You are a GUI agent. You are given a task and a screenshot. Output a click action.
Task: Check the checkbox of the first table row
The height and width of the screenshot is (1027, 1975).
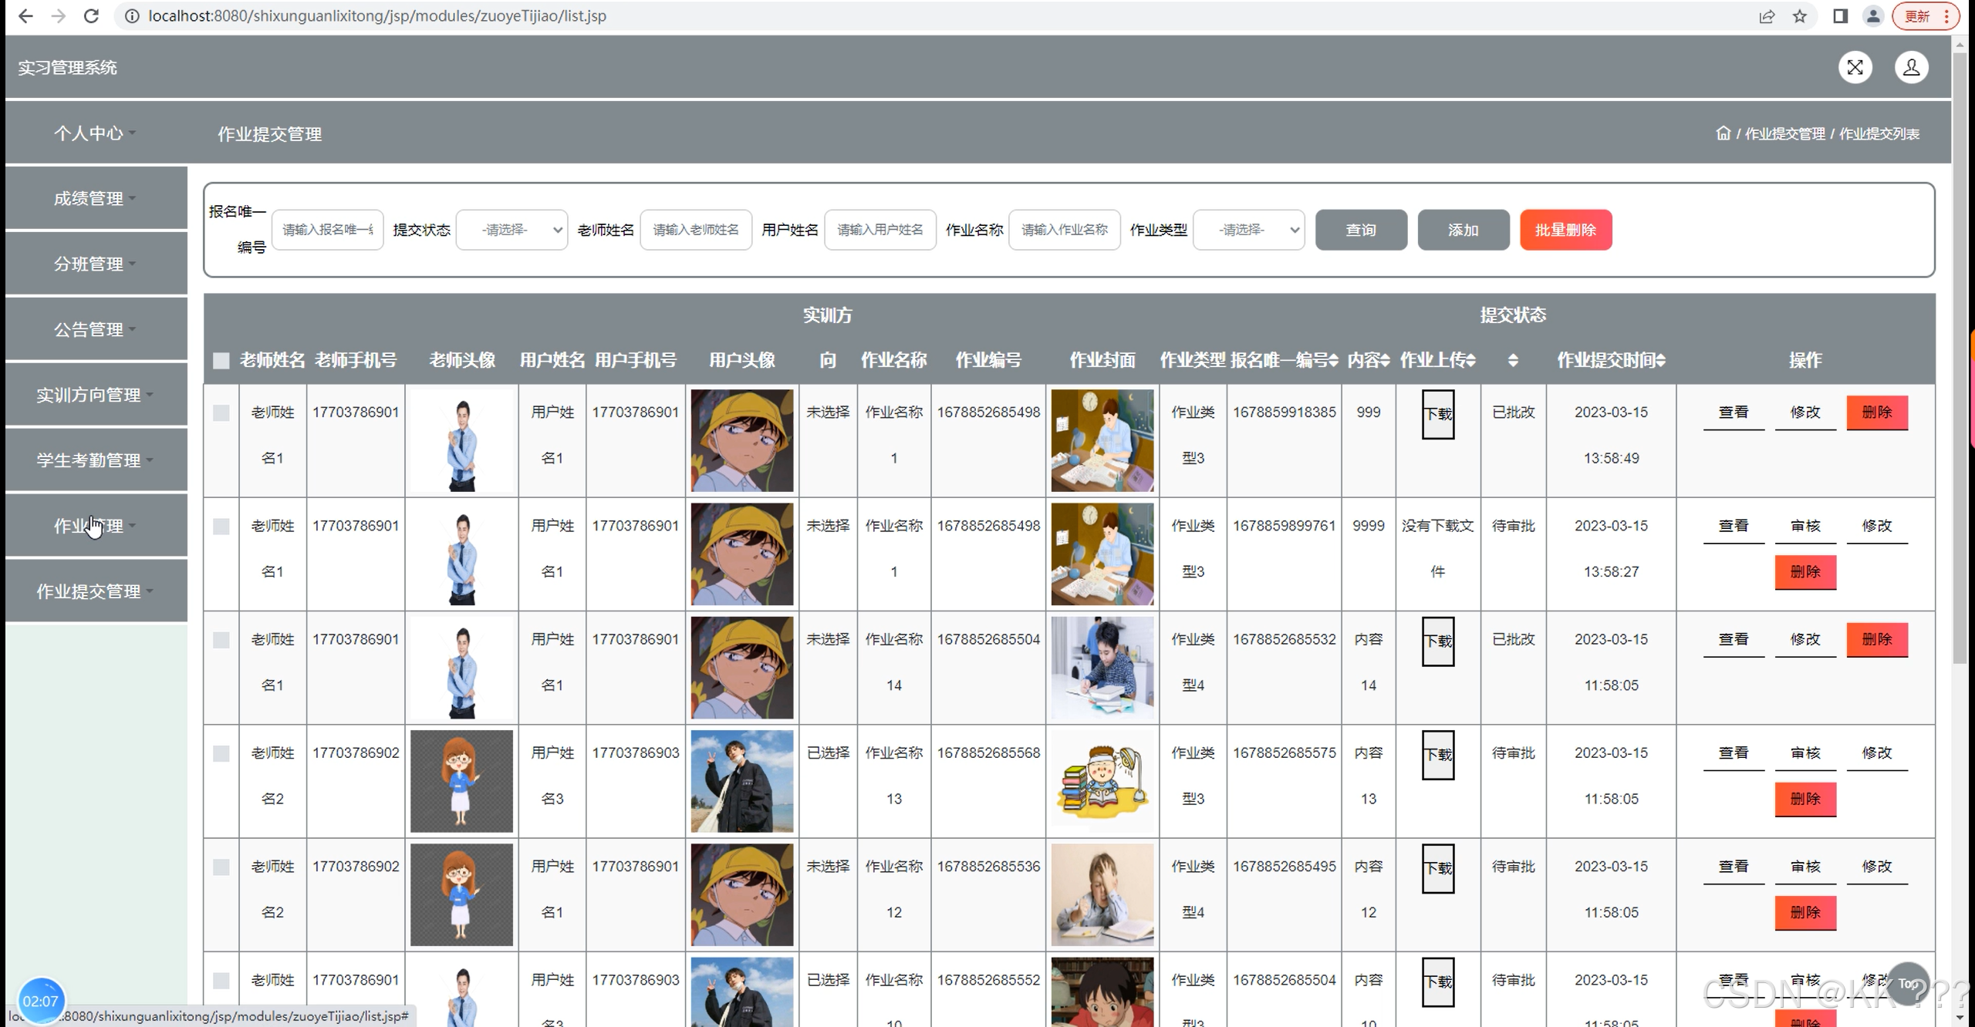(x=221, y=412)
